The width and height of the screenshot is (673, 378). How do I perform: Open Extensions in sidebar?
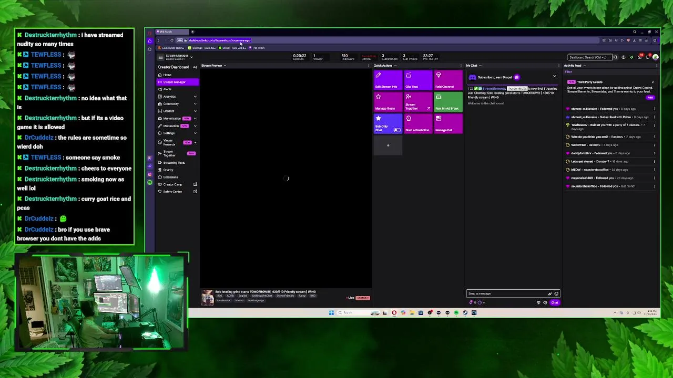(177, 177)
